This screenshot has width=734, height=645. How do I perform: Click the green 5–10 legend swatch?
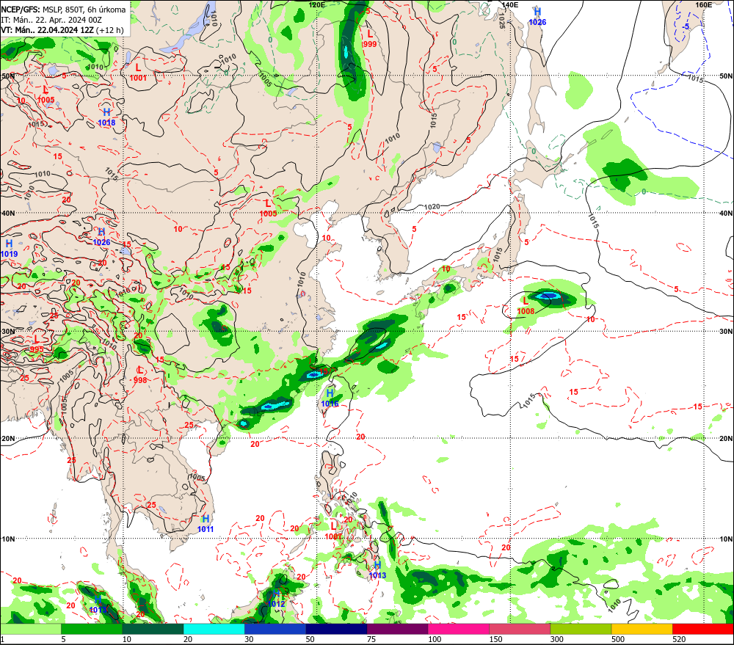tap(92, 629)
